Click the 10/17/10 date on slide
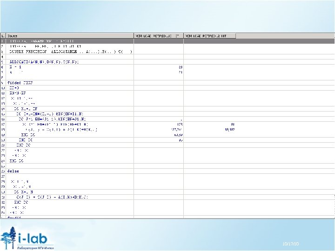The height and width of the screenshot is (251, 335). (x=290, y=244)
